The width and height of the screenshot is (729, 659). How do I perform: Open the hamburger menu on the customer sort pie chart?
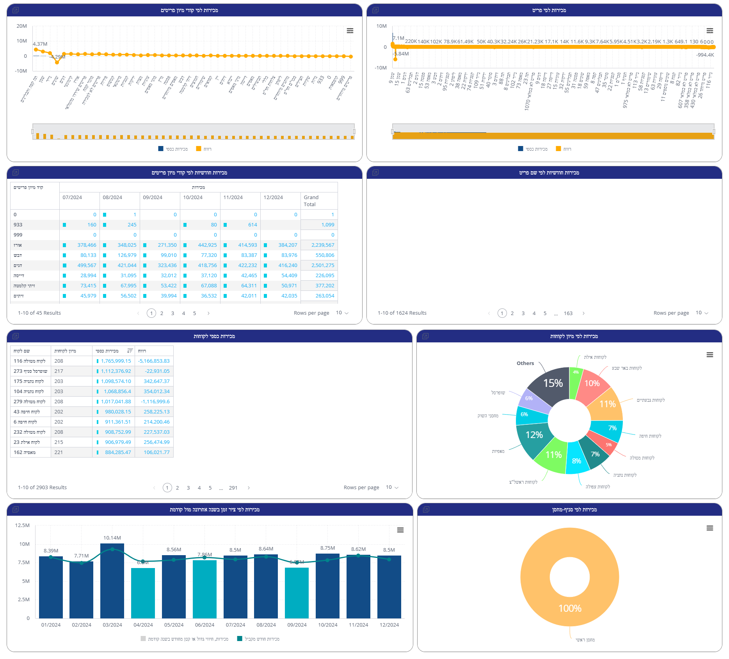[710, 355]
